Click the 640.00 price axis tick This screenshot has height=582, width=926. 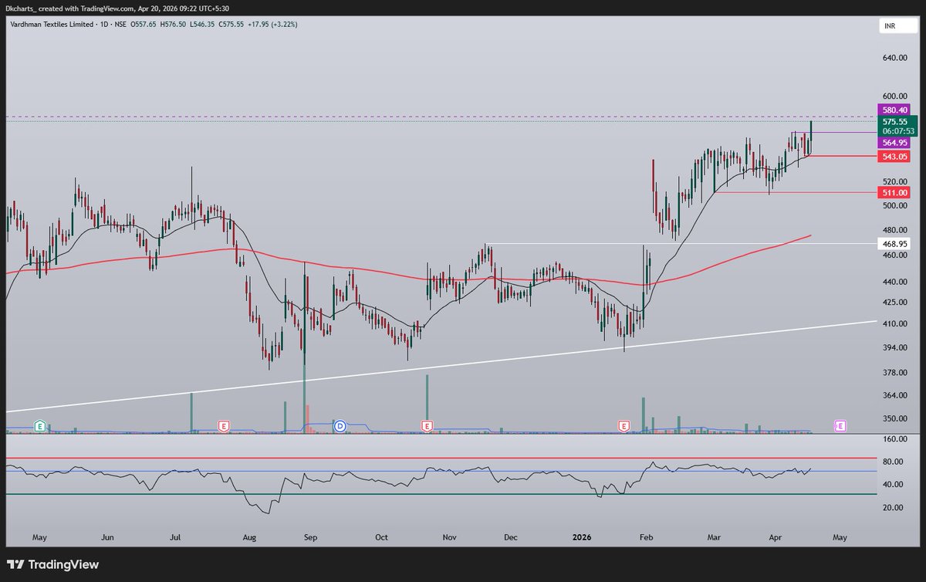click(x=894, y=58)
